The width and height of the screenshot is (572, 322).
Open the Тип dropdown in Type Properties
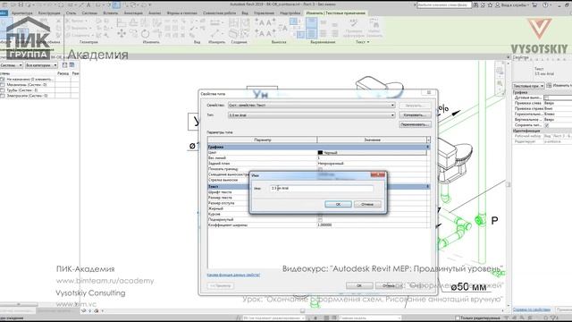pyautogui.click(x=312, y=115)
